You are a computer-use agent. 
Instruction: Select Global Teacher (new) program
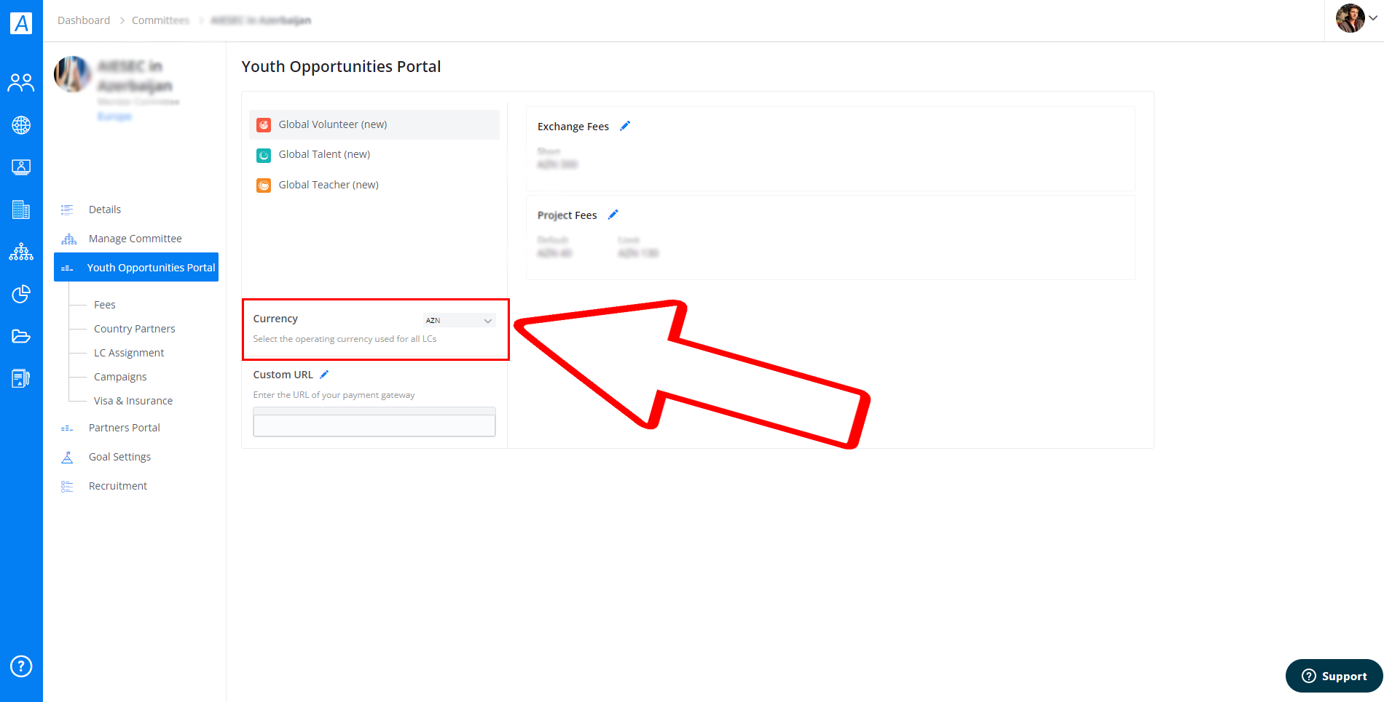coord(374,186)
